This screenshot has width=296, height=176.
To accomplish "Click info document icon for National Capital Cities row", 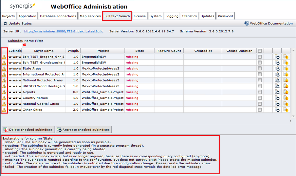I will [286, 104].
